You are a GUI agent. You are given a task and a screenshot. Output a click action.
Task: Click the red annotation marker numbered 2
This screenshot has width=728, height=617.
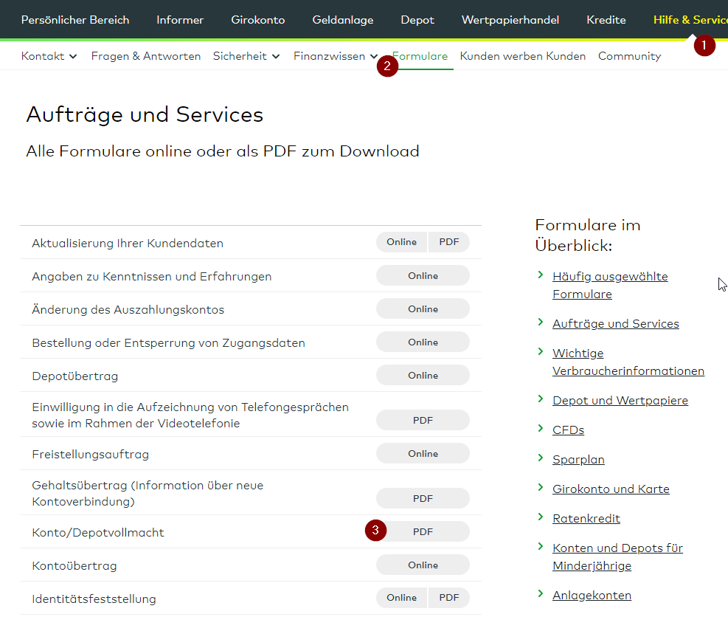387,66
